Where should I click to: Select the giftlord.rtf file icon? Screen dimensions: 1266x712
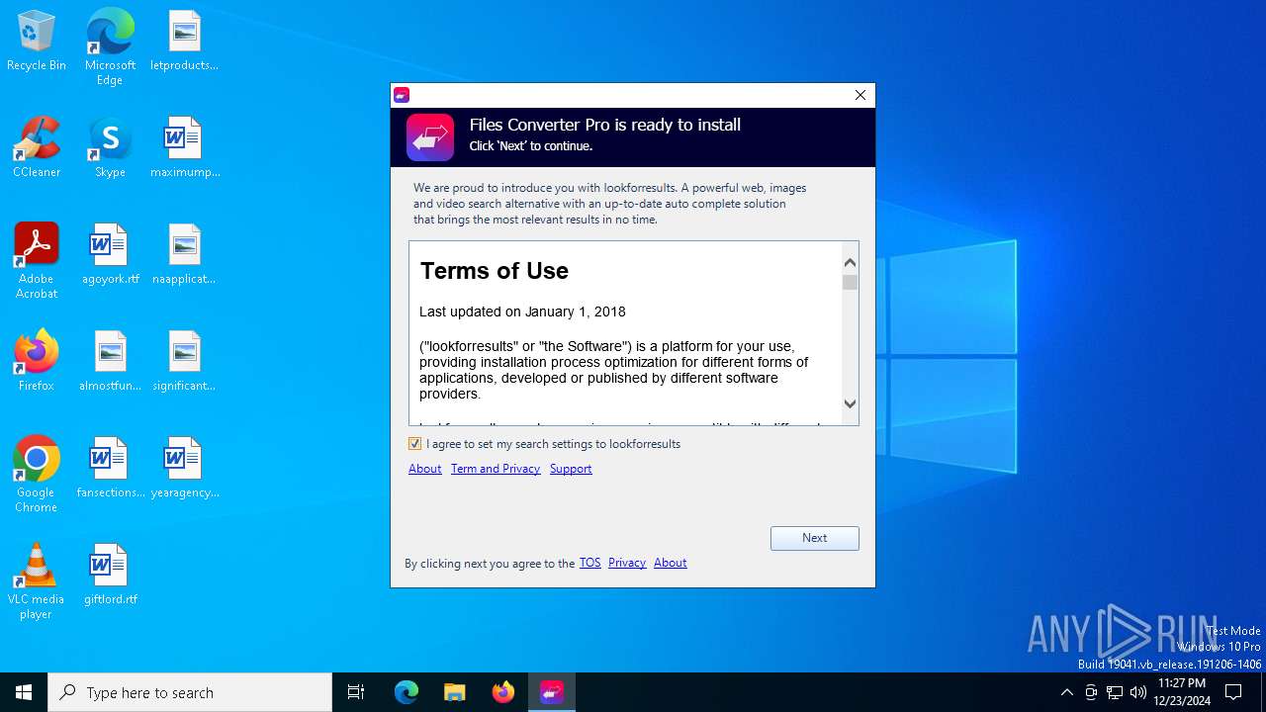[110, 576]
